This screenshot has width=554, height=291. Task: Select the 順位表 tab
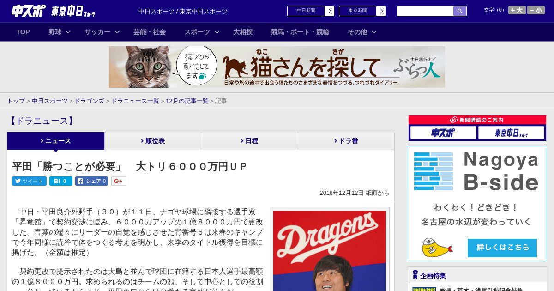pos(153,141)
